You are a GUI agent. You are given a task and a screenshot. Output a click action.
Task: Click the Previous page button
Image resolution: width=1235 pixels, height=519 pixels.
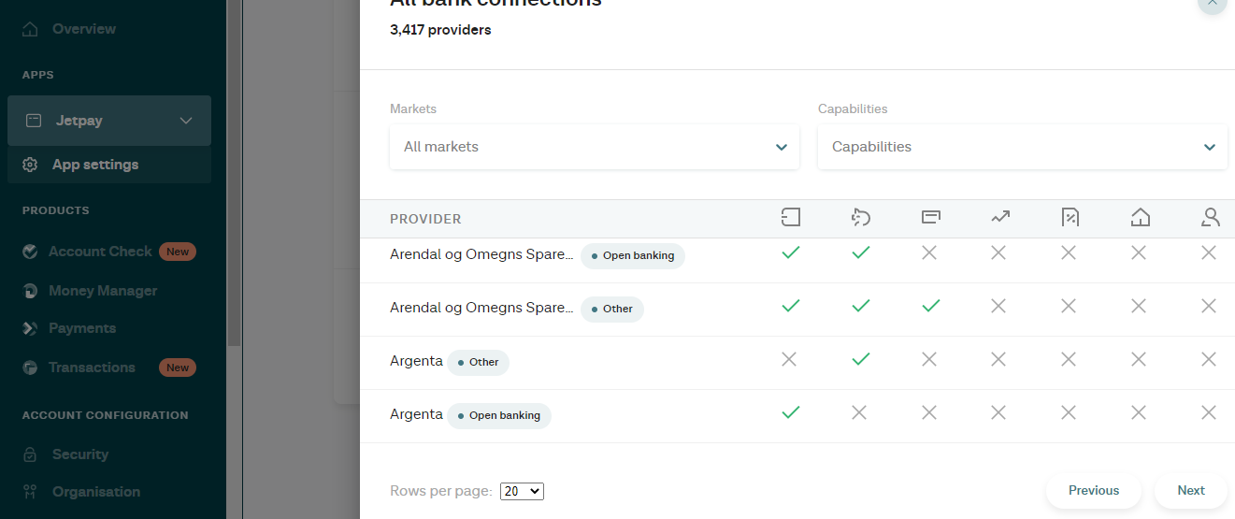(x=1094, y=490)
